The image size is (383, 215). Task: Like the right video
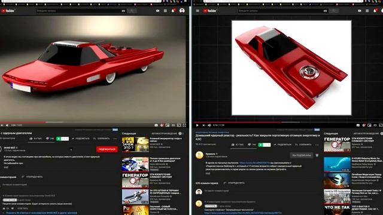238,145
